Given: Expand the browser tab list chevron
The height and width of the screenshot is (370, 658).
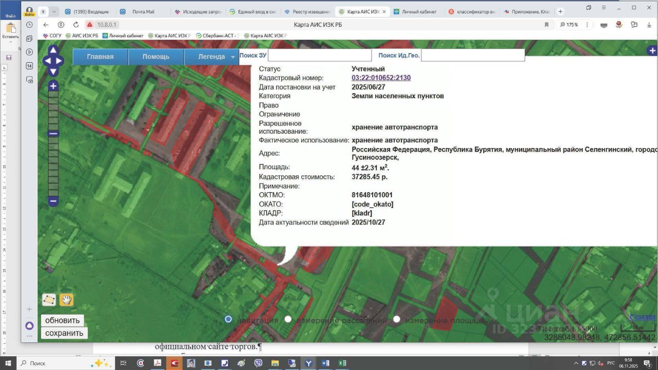Looking at the screenshot, I should [x=54, y=11].
